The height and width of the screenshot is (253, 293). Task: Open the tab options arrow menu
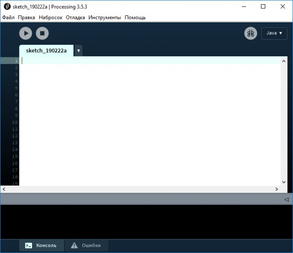[78, 51]
